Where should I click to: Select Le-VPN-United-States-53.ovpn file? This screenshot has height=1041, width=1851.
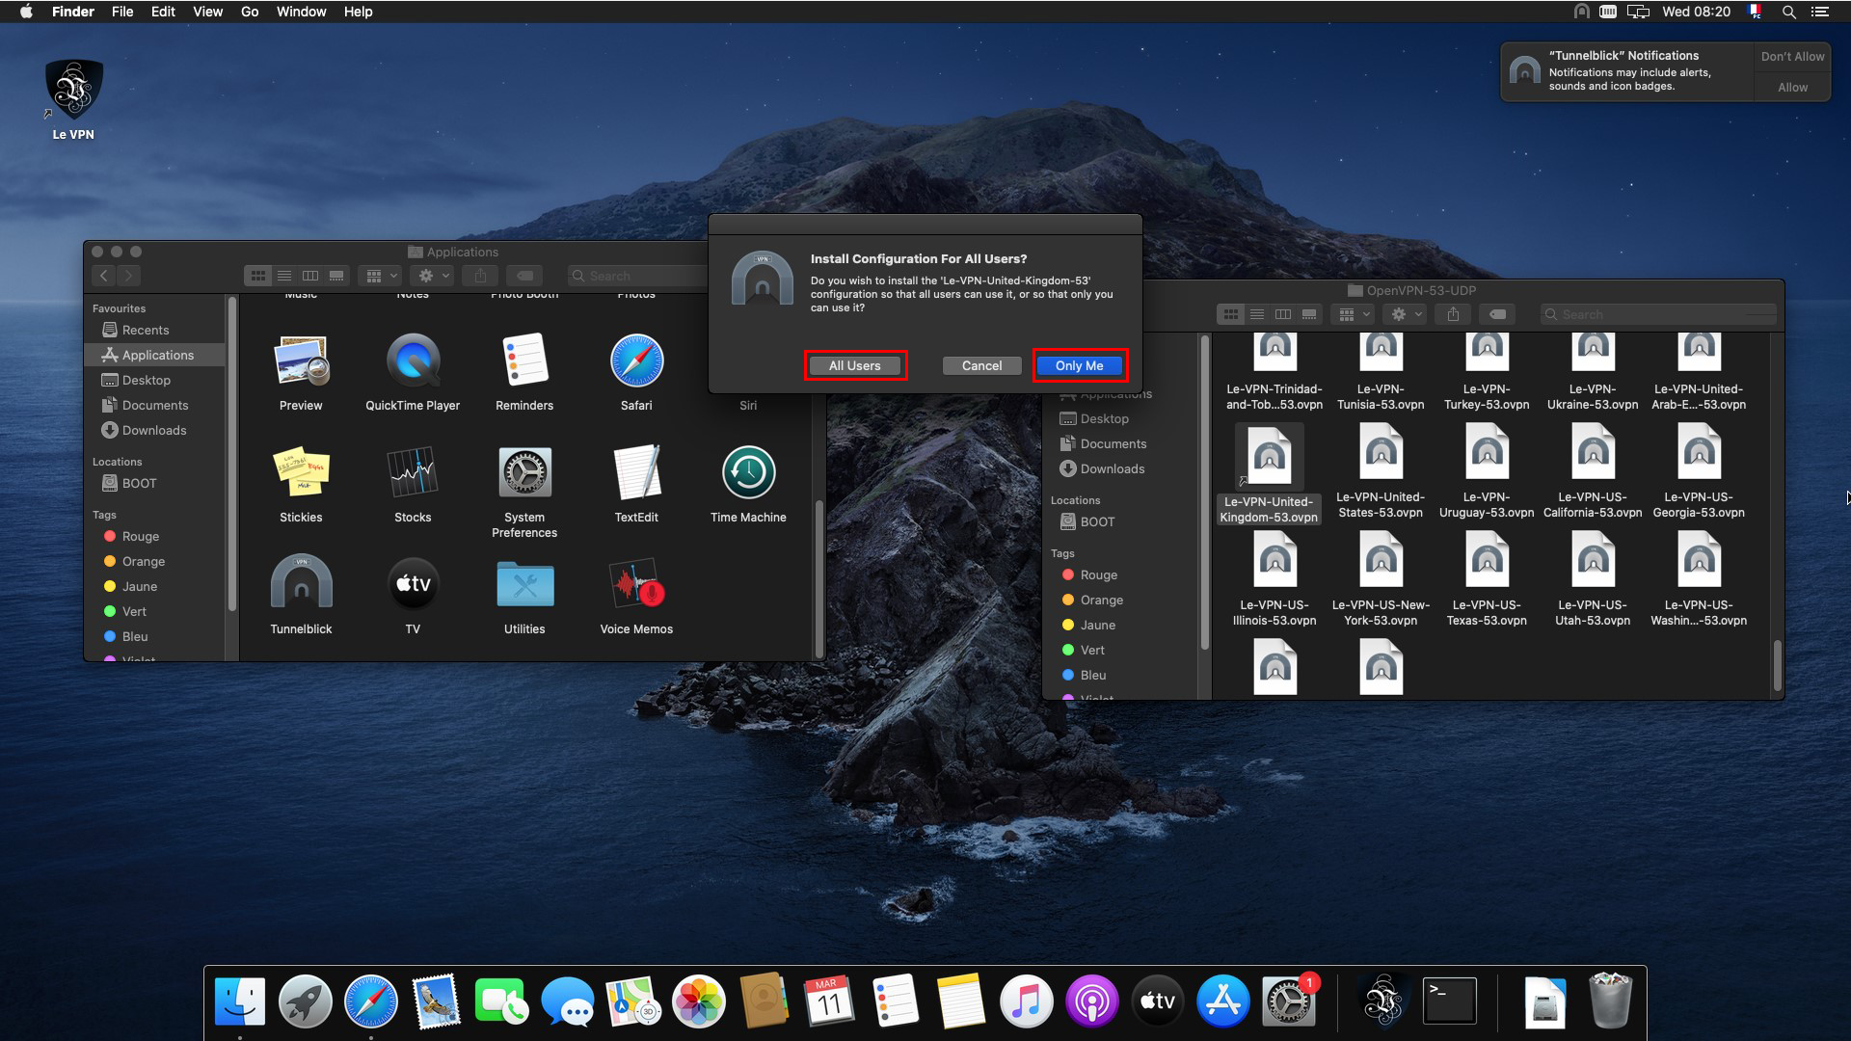pyautogui.click(x=1381, y=453)
